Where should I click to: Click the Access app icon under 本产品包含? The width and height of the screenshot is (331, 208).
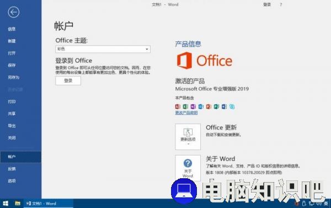tap(178, 106)
